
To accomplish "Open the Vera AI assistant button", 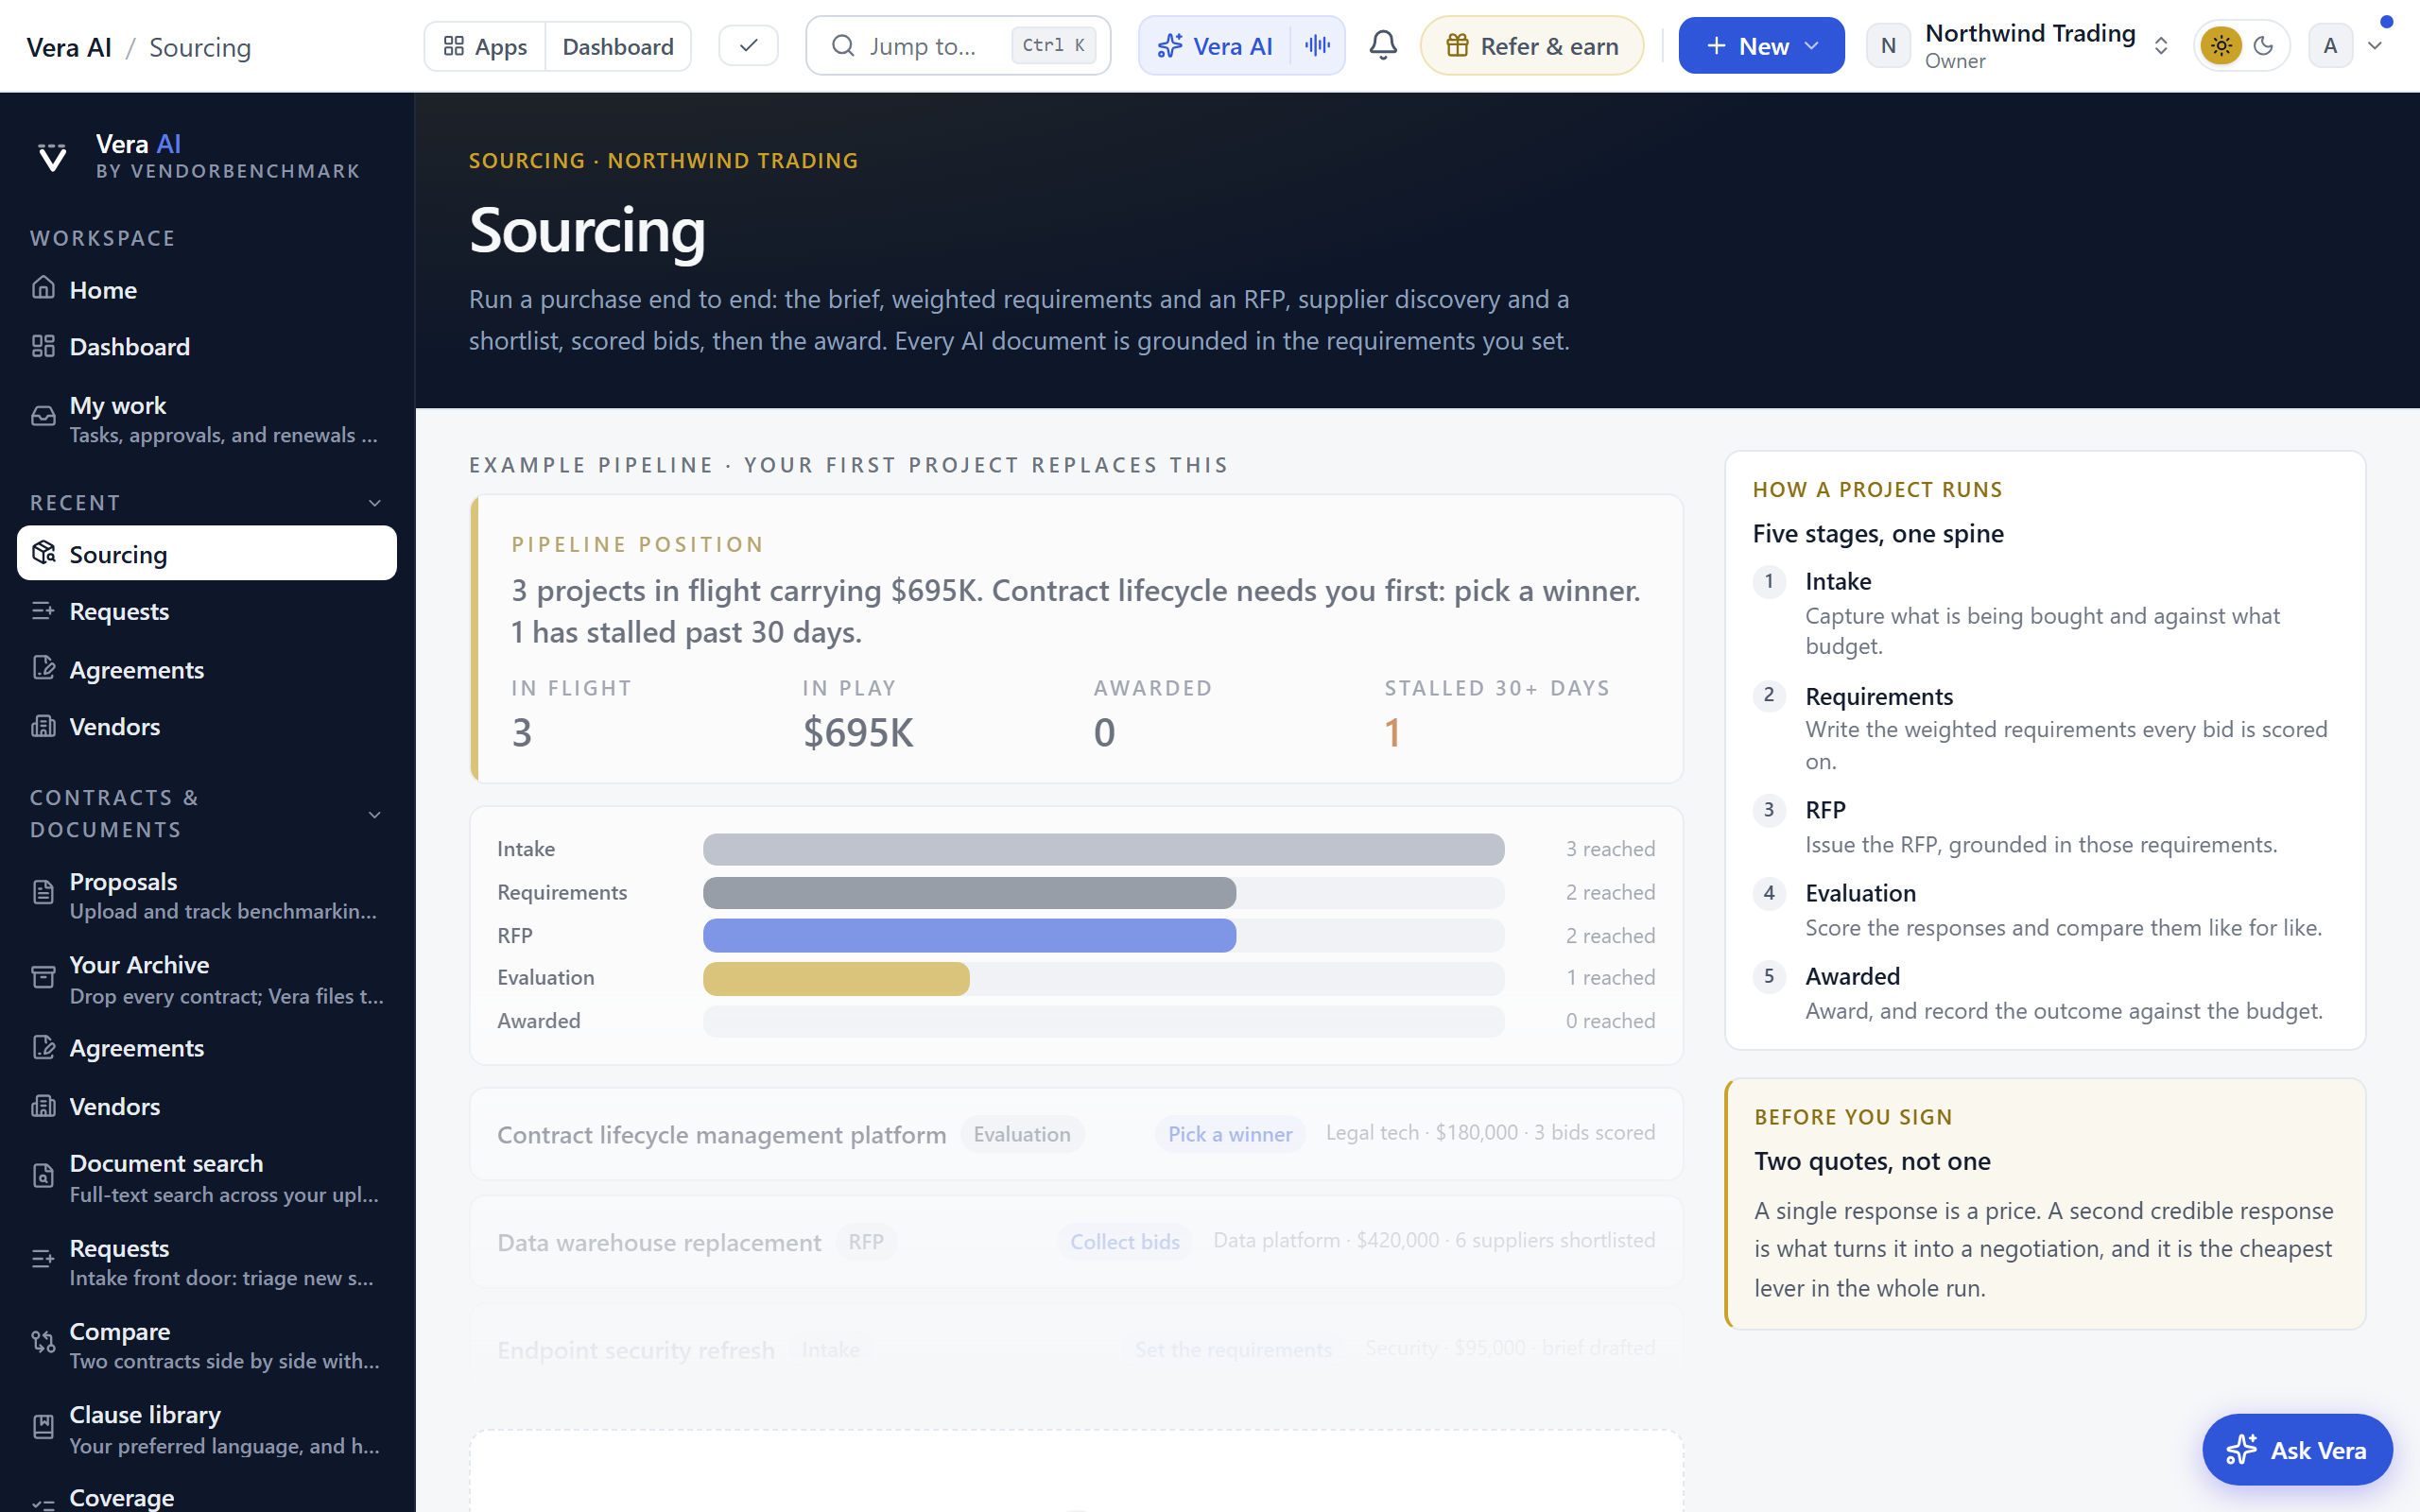I will click(1214, 46).
